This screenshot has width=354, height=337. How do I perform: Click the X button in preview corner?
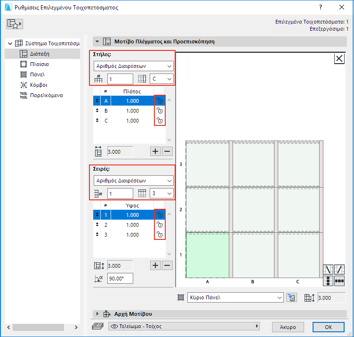pyautogui.click(x=339, y=59)
